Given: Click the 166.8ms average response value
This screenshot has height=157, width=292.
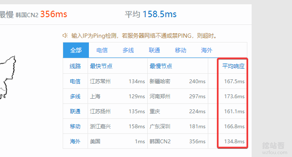Looking at the screenshot, I should point(234,127).
